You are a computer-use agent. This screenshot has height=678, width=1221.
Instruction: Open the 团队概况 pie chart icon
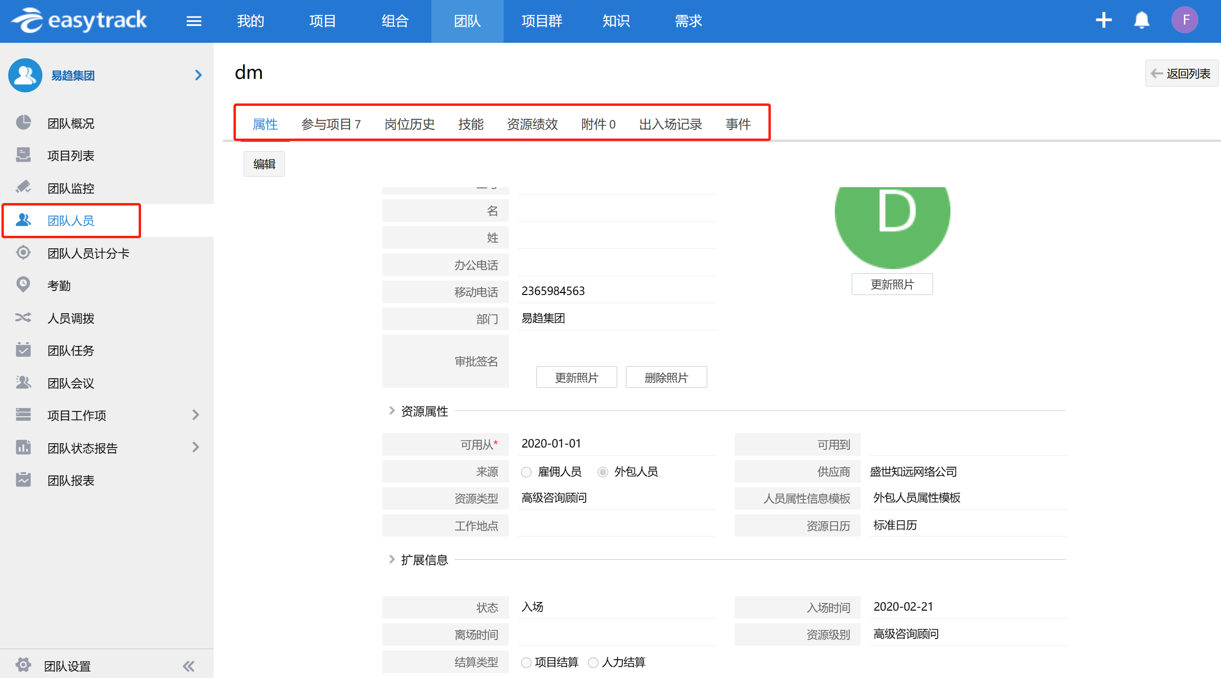tap(23, 123)
